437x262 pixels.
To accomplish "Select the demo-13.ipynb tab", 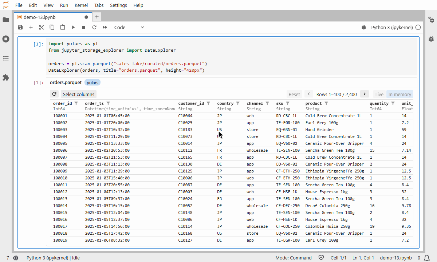I will [x=53, y=17].
